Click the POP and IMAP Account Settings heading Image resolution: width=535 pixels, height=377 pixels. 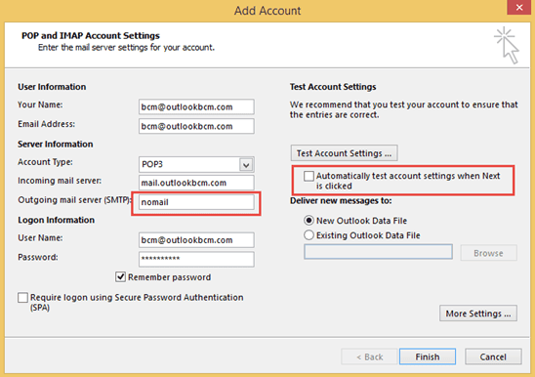[x=91, y=35]
